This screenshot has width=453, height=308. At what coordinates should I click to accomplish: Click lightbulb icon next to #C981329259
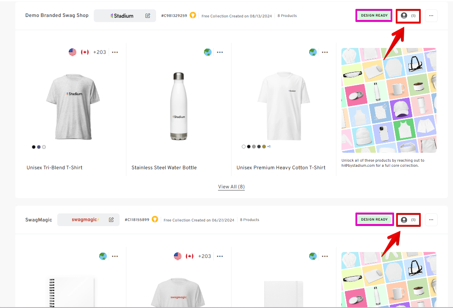click(x=193, y=16)
